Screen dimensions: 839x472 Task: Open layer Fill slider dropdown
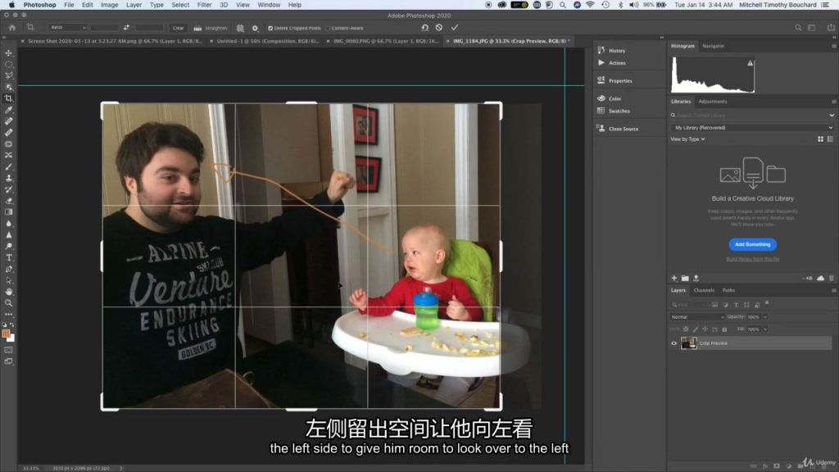tap(765, 329)
